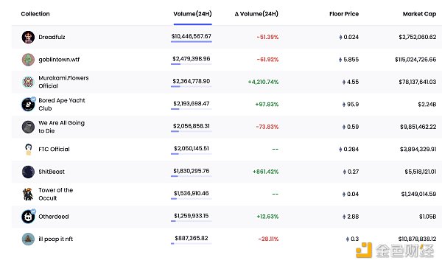Click the Tower of the Occult avatar

coord(28,194)
